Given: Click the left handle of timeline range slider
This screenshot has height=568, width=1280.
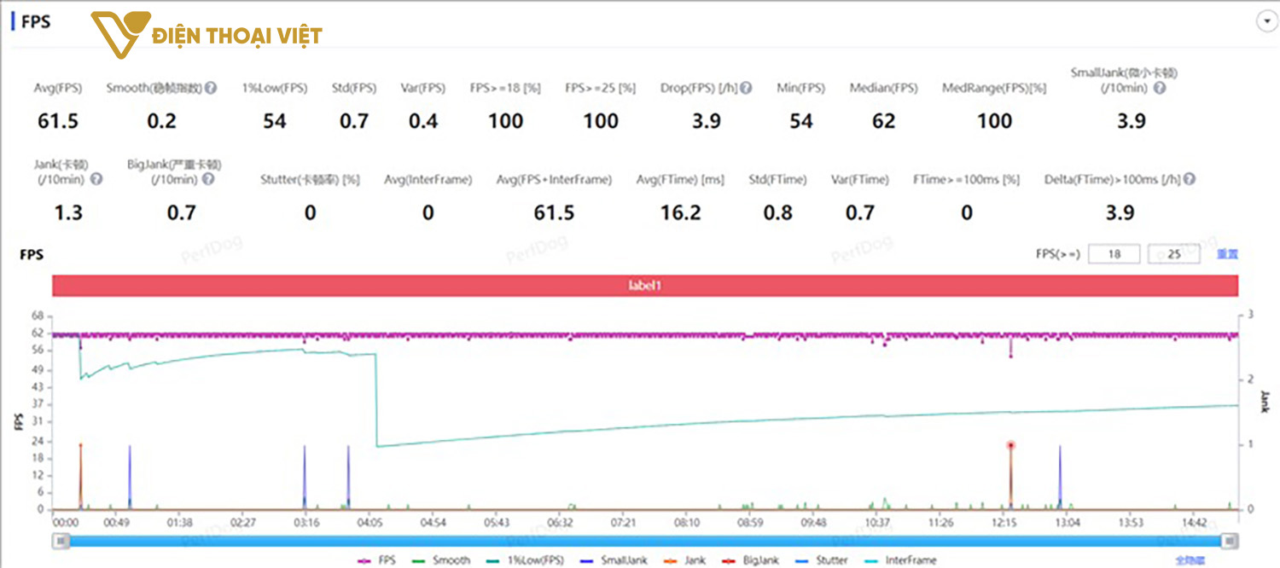Looking at the screenshot, I should 61,541.
